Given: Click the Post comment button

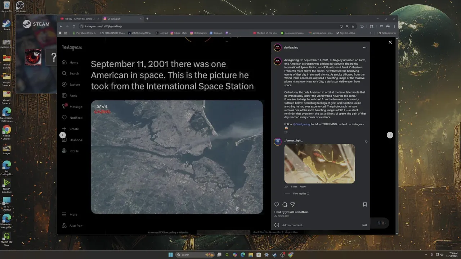Looking at the screenshot, I should [364, 225].
